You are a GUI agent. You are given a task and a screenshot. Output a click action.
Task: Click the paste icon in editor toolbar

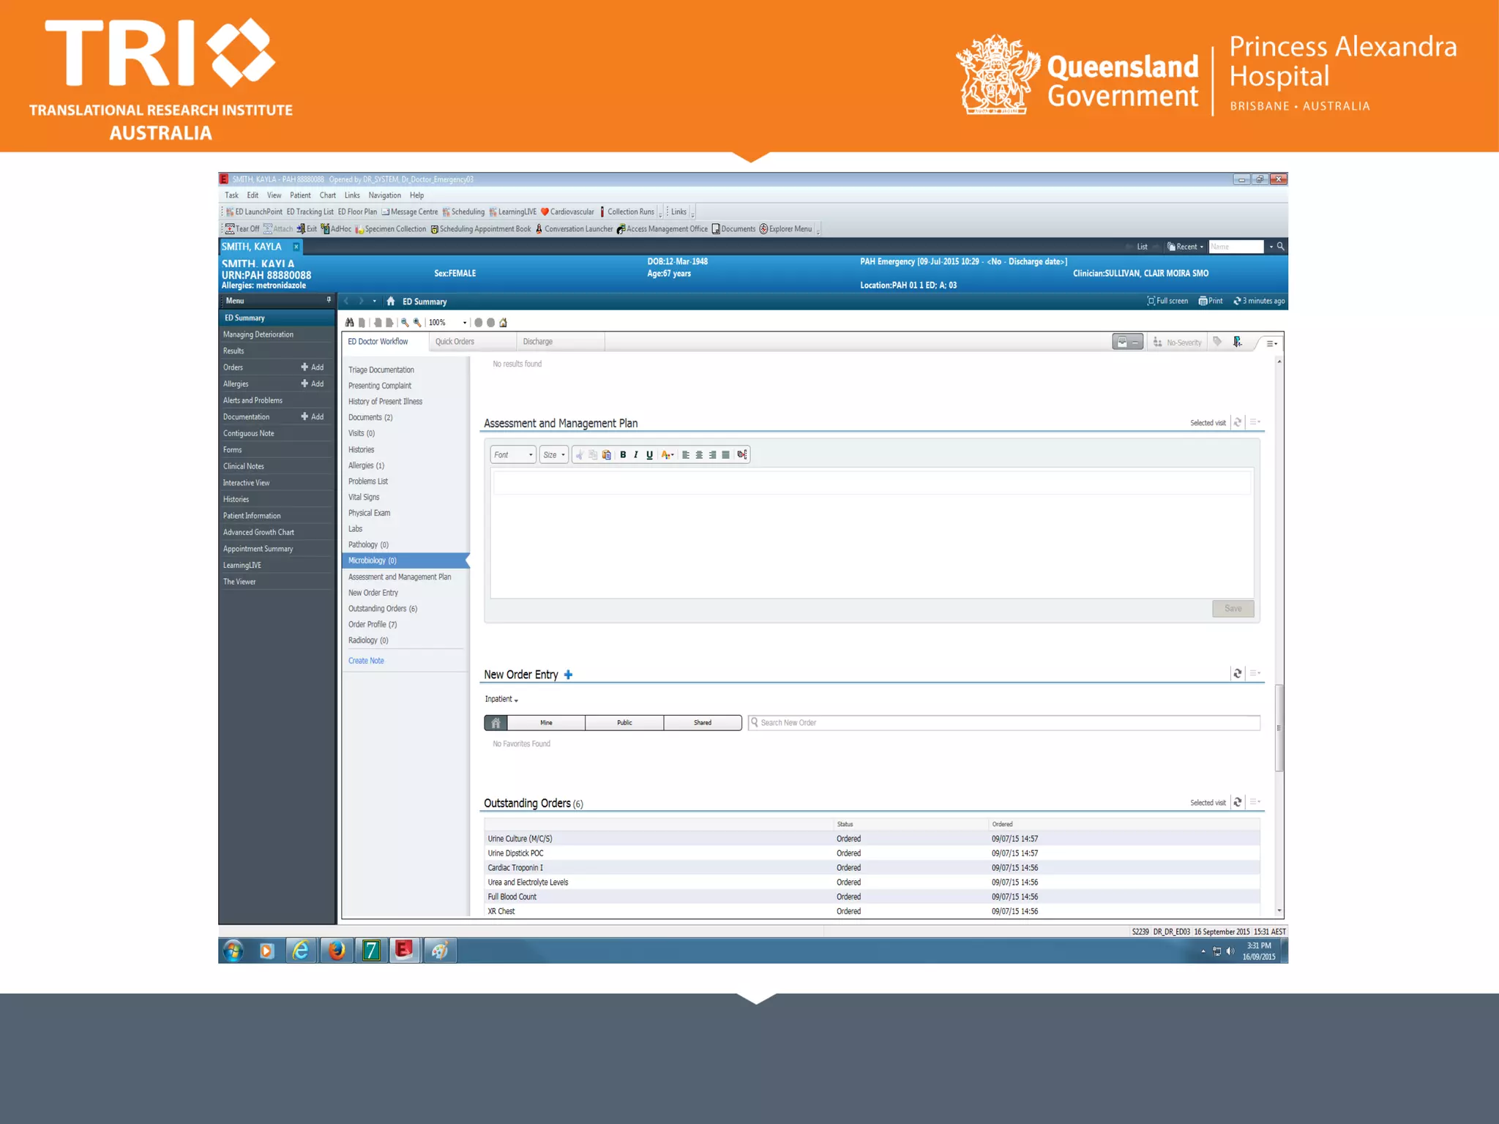606,454
